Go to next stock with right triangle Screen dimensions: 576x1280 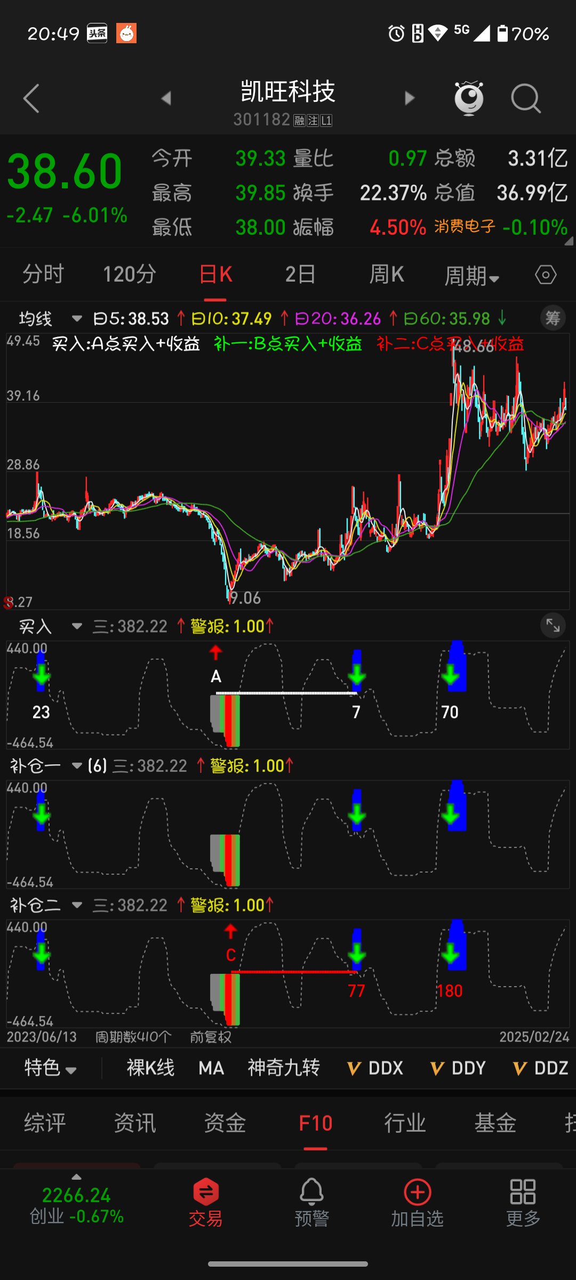click(409, 98)
